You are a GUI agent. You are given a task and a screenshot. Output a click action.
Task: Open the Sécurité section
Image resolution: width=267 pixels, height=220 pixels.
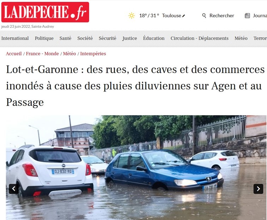(x=107, y=38)
